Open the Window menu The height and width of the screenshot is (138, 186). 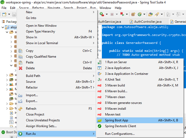pyautogui.click(x=105, y=8)
